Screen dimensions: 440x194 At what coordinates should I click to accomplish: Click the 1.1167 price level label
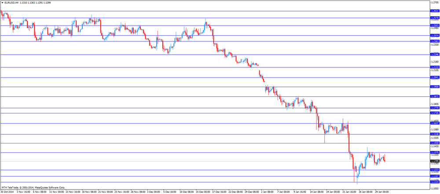click(x=435, y=176)
